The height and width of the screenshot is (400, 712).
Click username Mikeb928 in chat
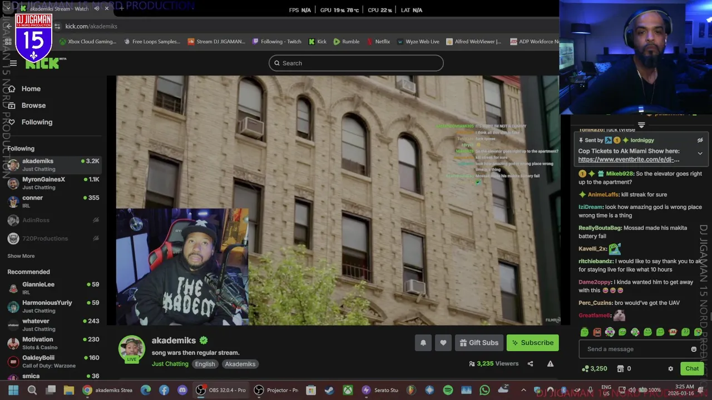pyautogui.click(x=619, y=174)
